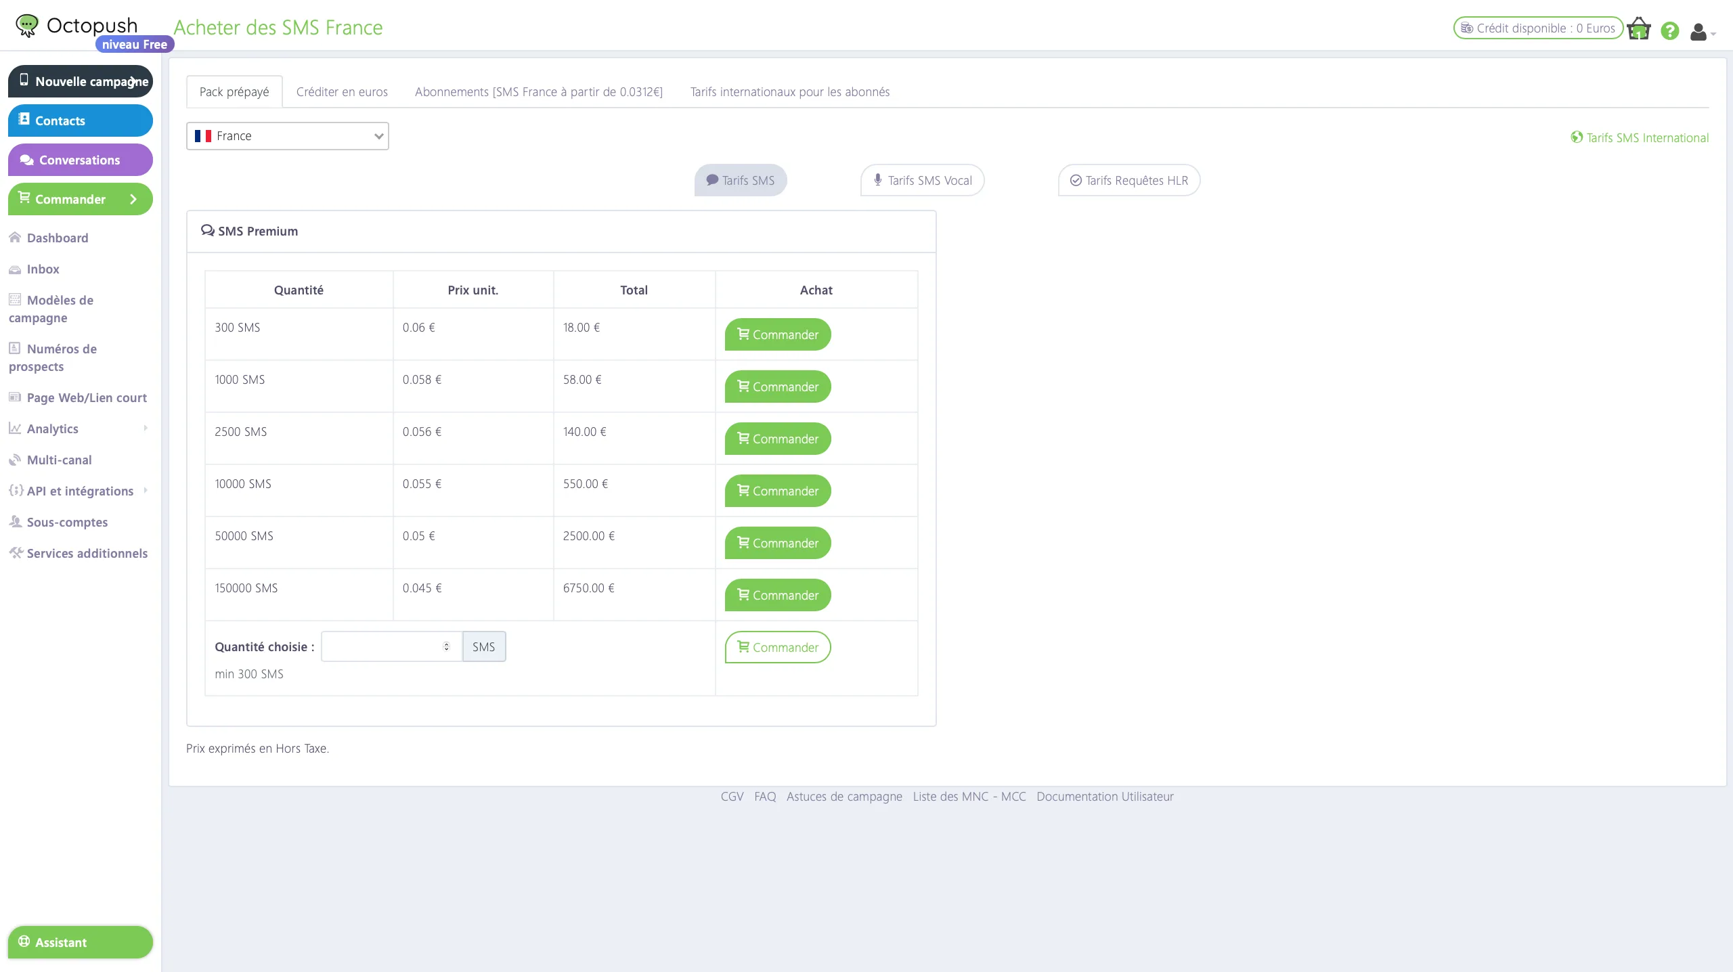Click the Contacts address book icon
The width and height of the screenshot is (1733, 972).
tap(24, 119)
